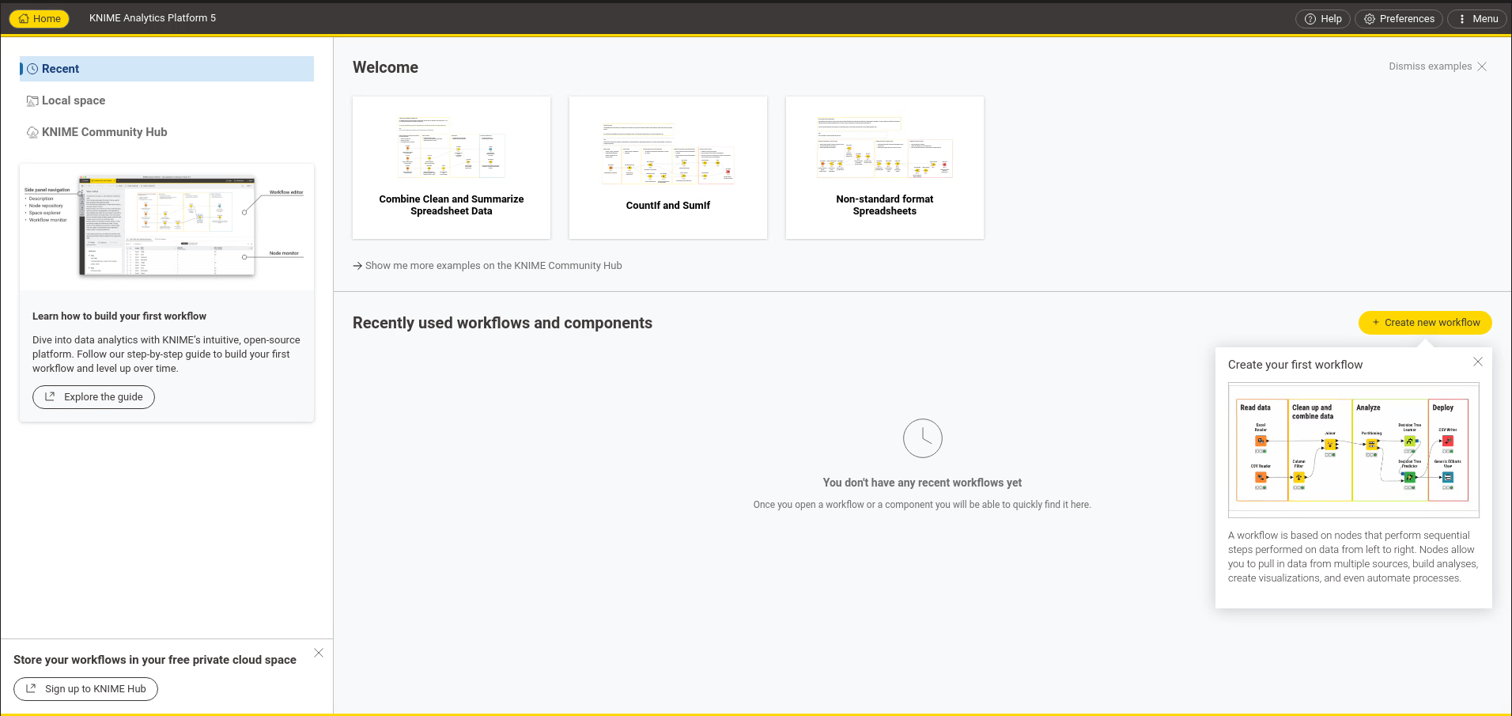The height and width of the screenshot is (716, 1512).
Task: Click the clock icon in empty workflows area
Action: [922, 438]
